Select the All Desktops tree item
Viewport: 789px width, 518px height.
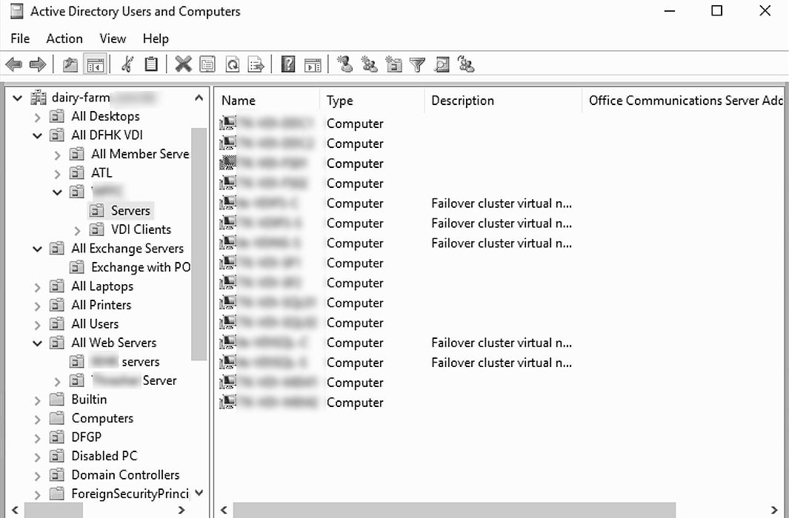pyautogui.click(x=106, y=116)
